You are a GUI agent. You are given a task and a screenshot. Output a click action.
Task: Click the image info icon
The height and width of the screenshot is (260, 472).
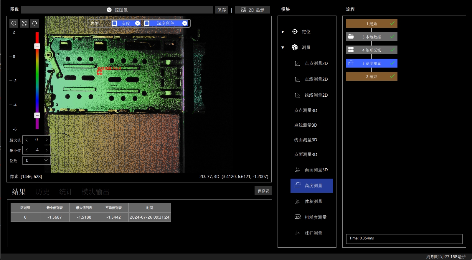[14, 23]
